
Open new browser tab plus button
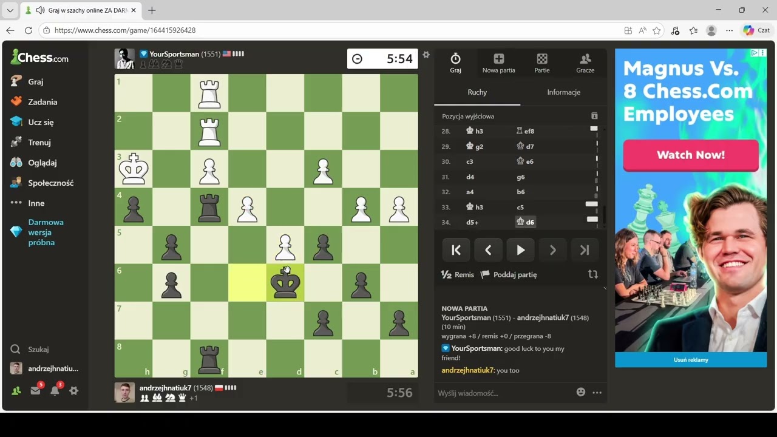tap(152, 10)
